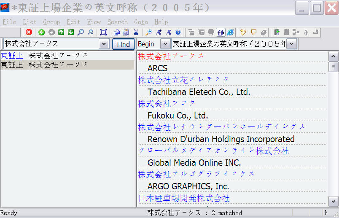Image resolution: width=339 pixels, height=218 pixels.
Task: Click the Find button
Action: point(124,44)
